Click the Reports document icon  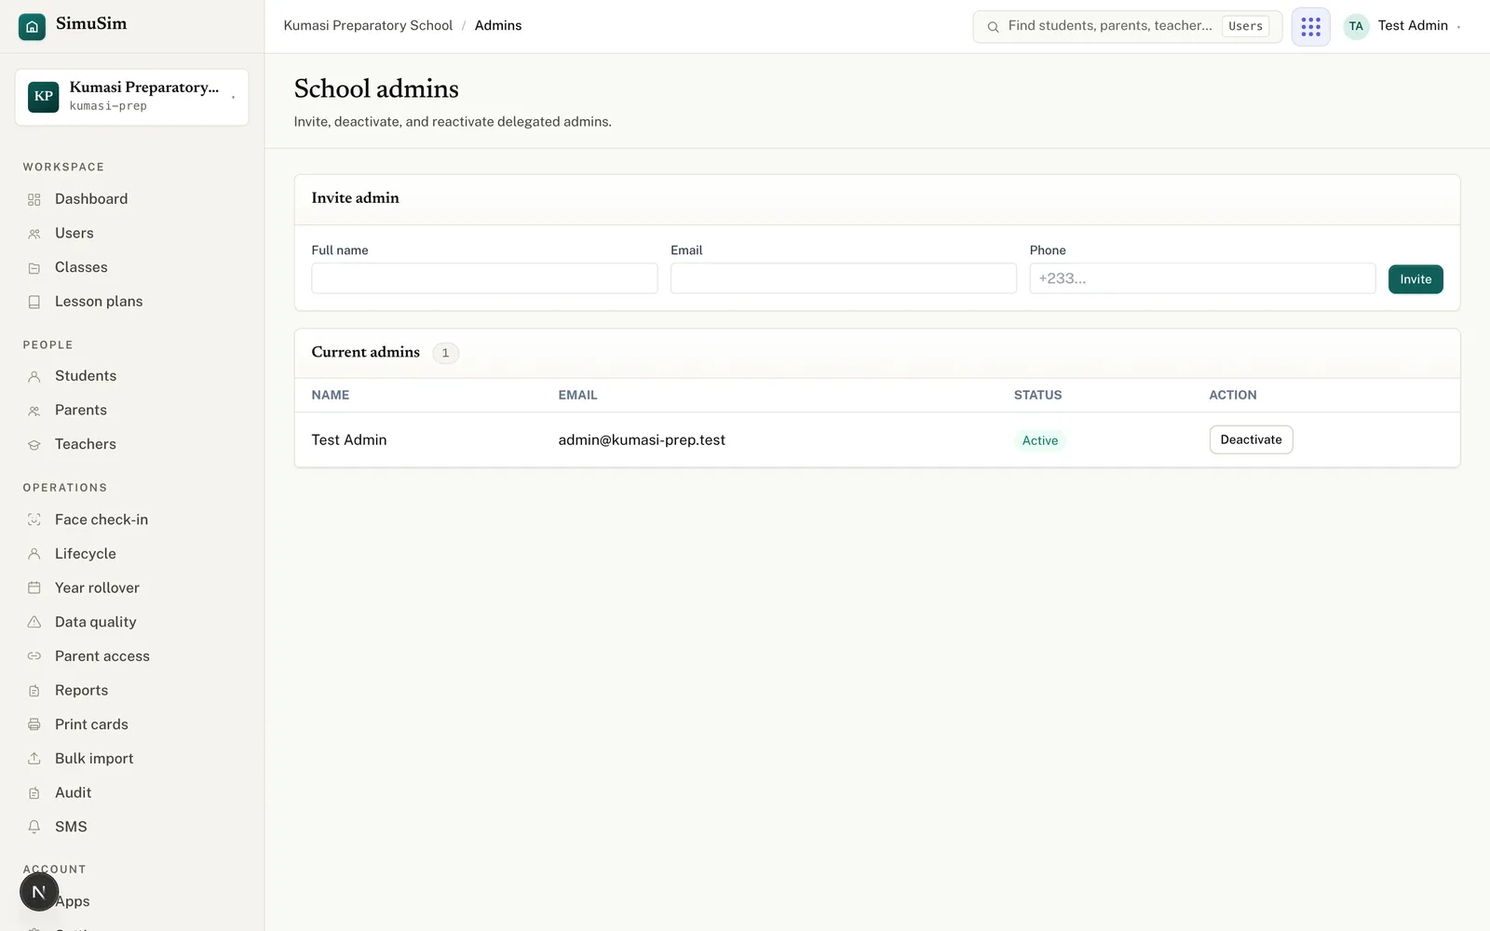point(34,691)
